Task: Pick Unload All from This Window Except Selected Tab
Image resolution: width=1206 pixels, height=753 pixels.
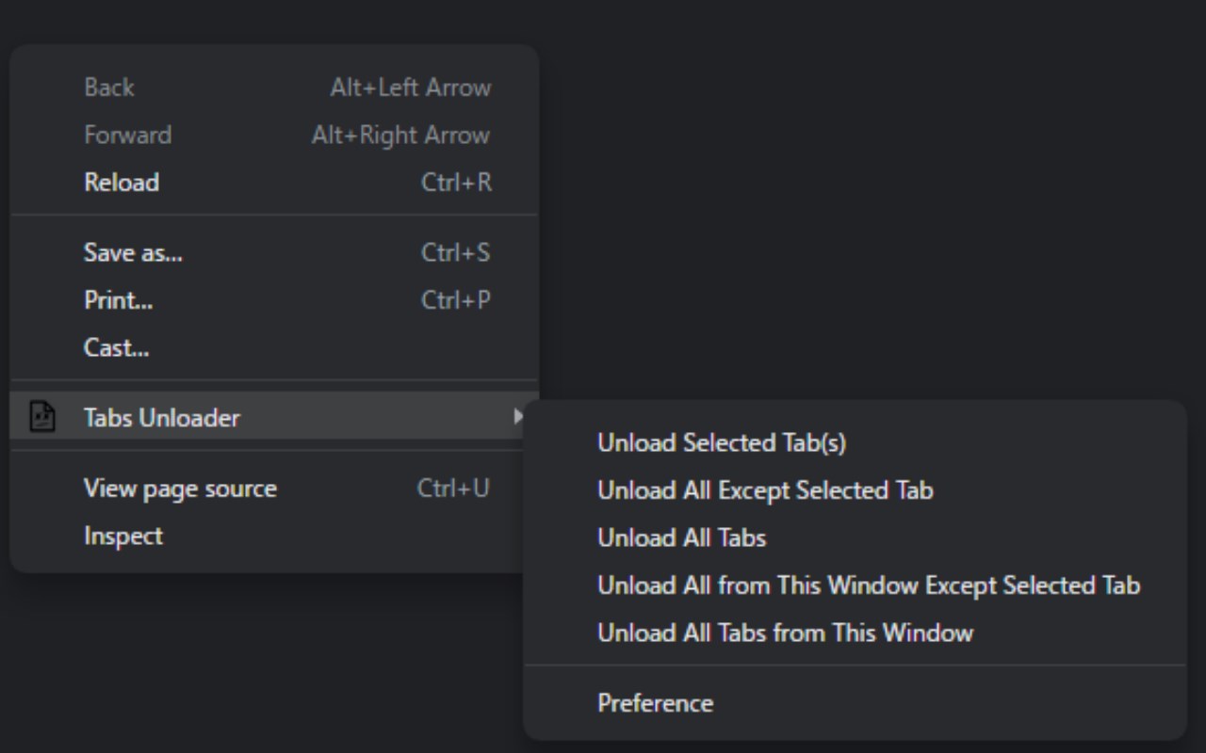Action: 869,585
